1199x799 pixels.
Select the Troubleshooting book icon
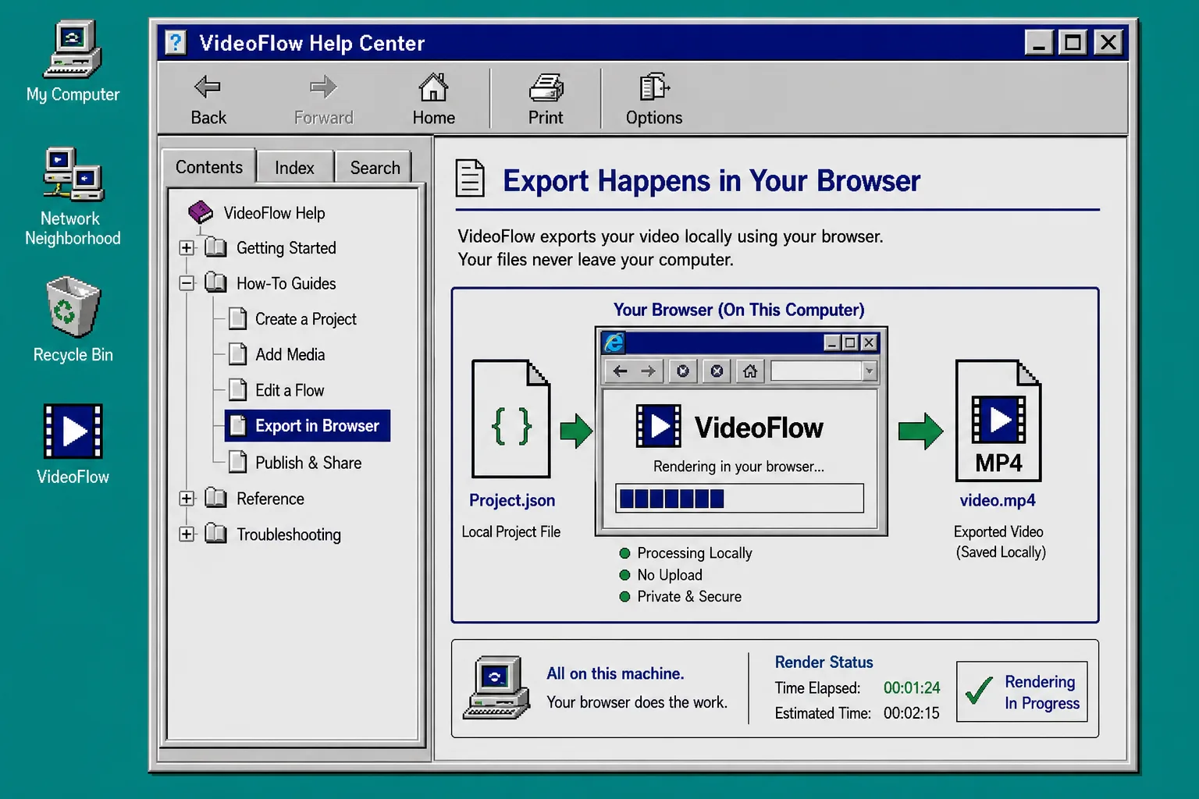coord(215,534)
